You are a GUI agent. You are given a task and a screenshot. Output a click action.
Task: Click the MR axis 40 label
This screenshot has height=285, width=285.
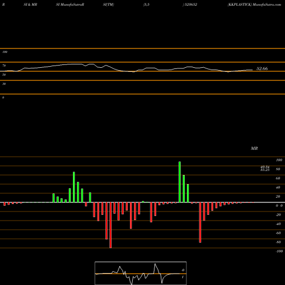click(278, 188)
